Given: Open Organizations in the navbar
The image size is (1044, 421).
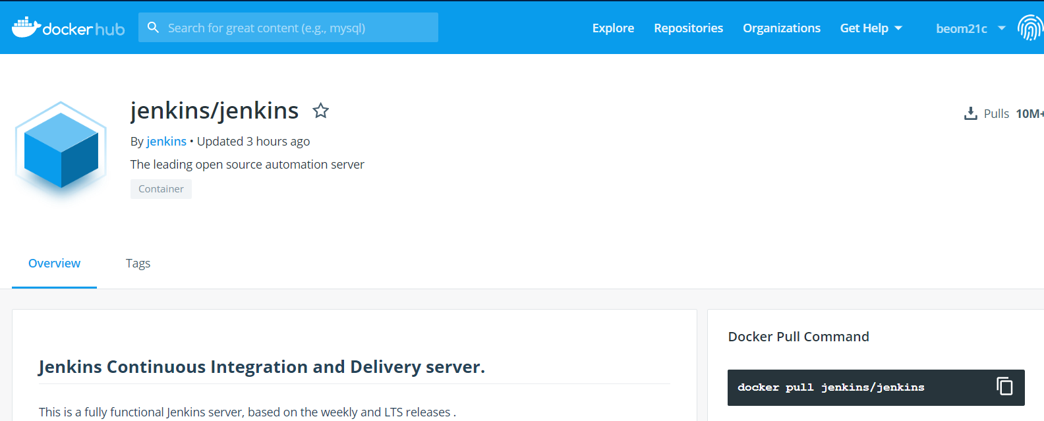Looking at the screenshot, I should [782, 28].
